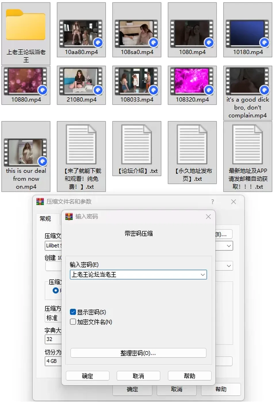The height and width of the screenshot is (402, 276).
Task: Open the 标准 compression method dropdown
Action: click(x=53, y=318)
